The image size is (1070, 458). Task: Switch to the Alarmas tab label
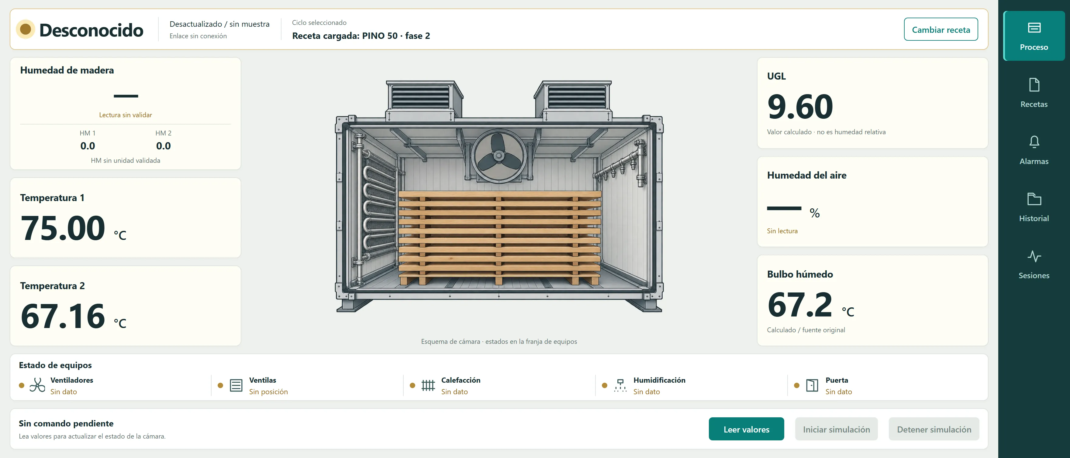pos(1034,161)
